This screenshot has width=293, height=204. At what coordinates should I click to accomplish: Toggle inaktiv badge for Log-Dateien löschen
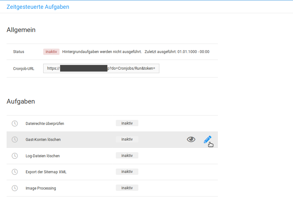(x=127, y=156)
